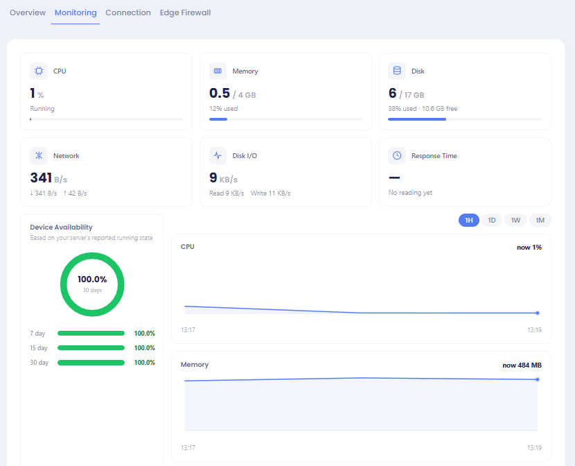Click the '9 KB/s' disk I/O value

(x=223, y=178)
